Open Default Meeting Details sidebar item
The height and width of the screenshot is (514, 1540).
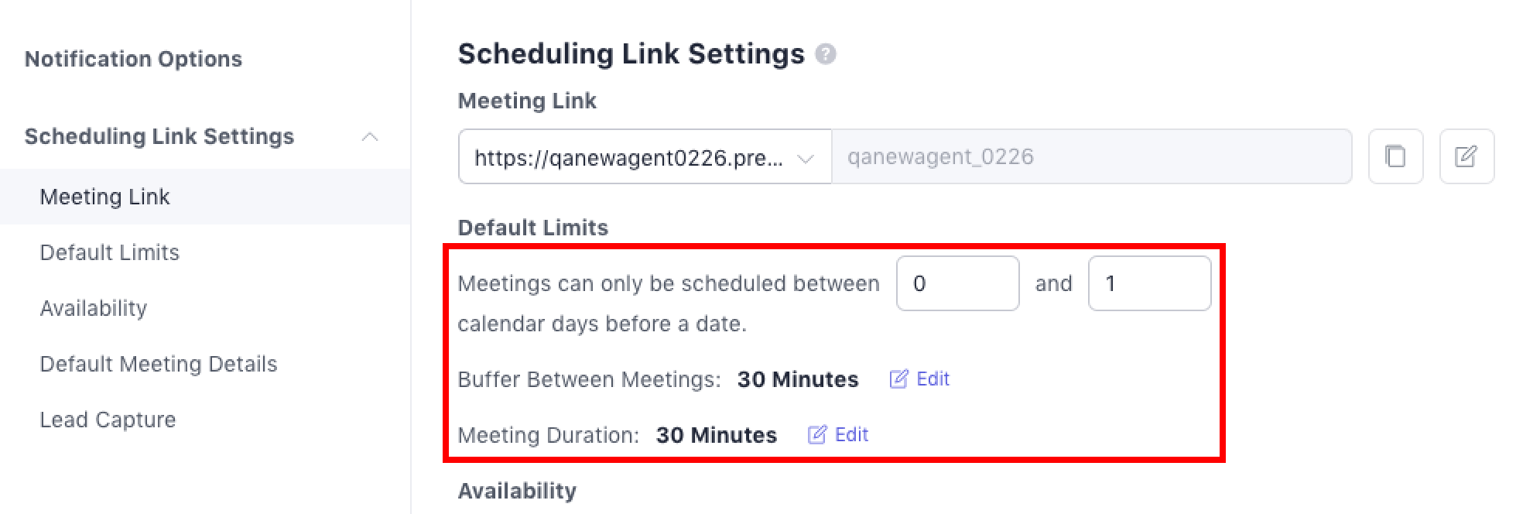[x=158, y=364]
